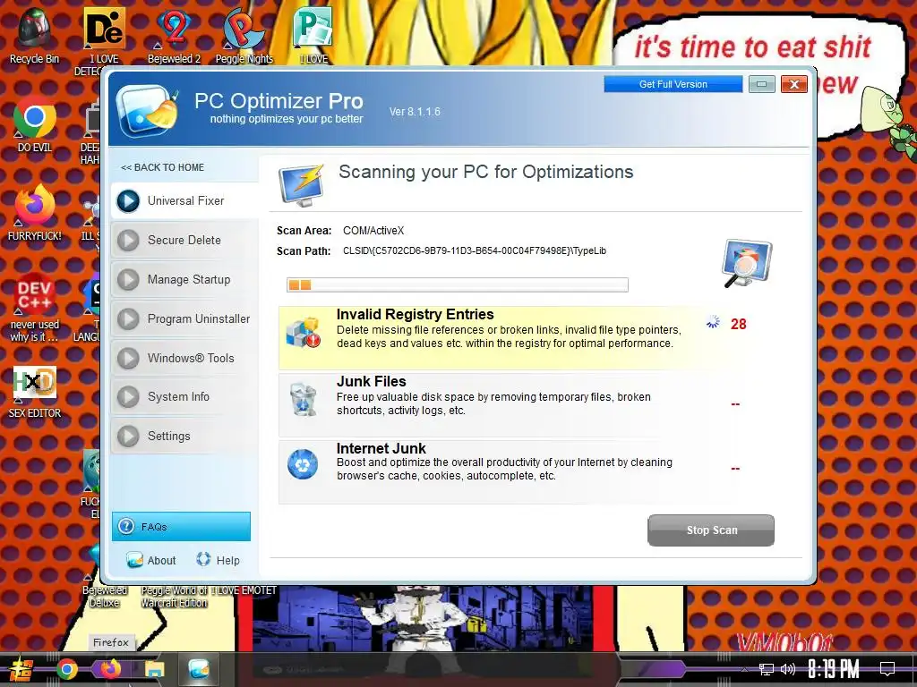Open the notification center icon
Screen dimensions: 917x687
(x=887, y=669)
